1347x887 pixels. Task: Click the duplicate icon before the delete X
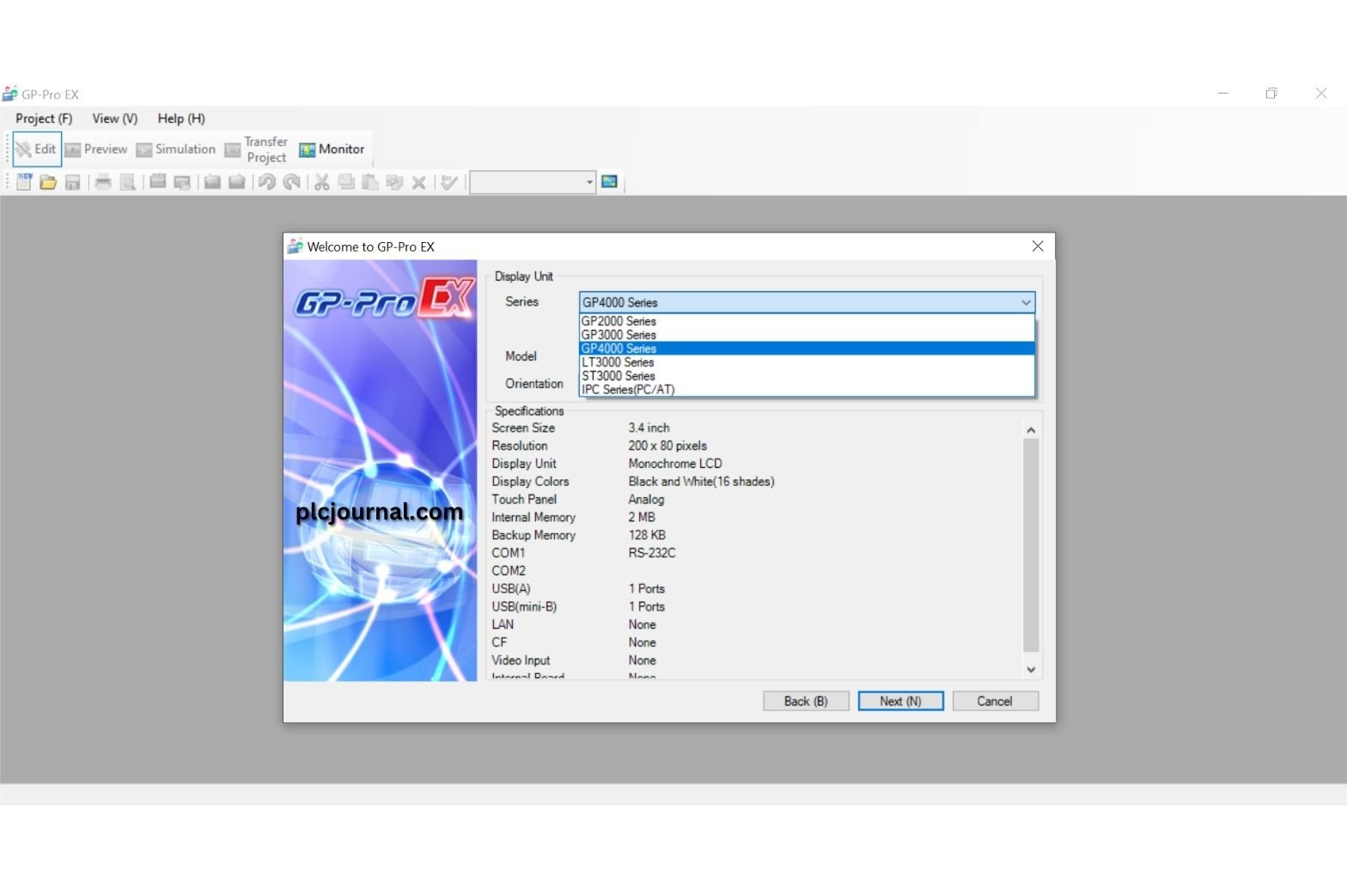[x=394, y=182]
